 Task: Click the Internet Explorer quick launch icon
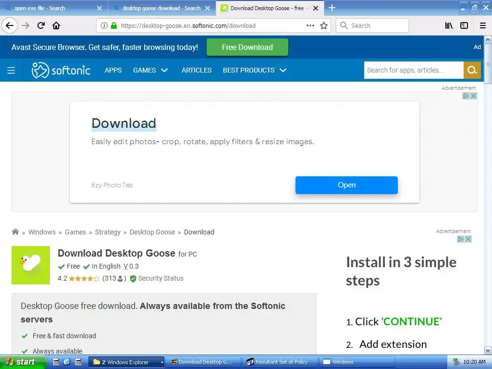point(67,362)
